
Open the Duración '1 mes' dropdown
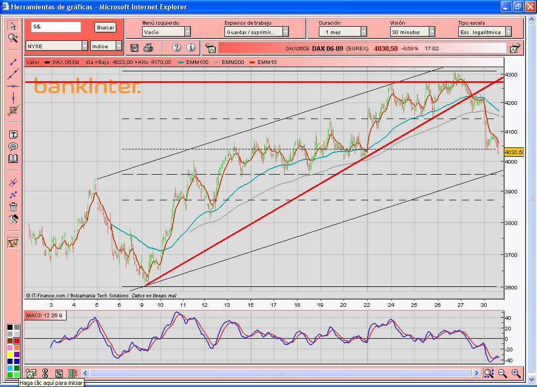point(364,32)
